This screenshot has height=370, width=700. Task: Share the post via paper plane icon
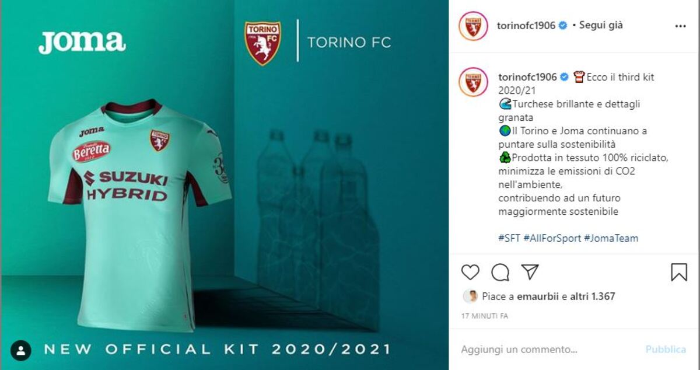coord(530,272)
